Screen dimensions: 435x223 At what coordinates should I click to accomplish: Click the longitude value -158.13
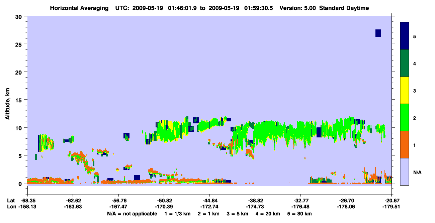click(27, 207)
